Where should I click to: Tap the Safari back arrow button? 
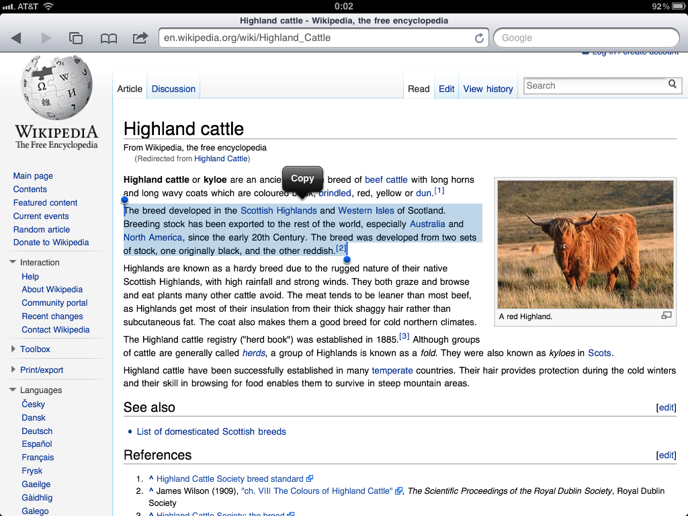16,38
